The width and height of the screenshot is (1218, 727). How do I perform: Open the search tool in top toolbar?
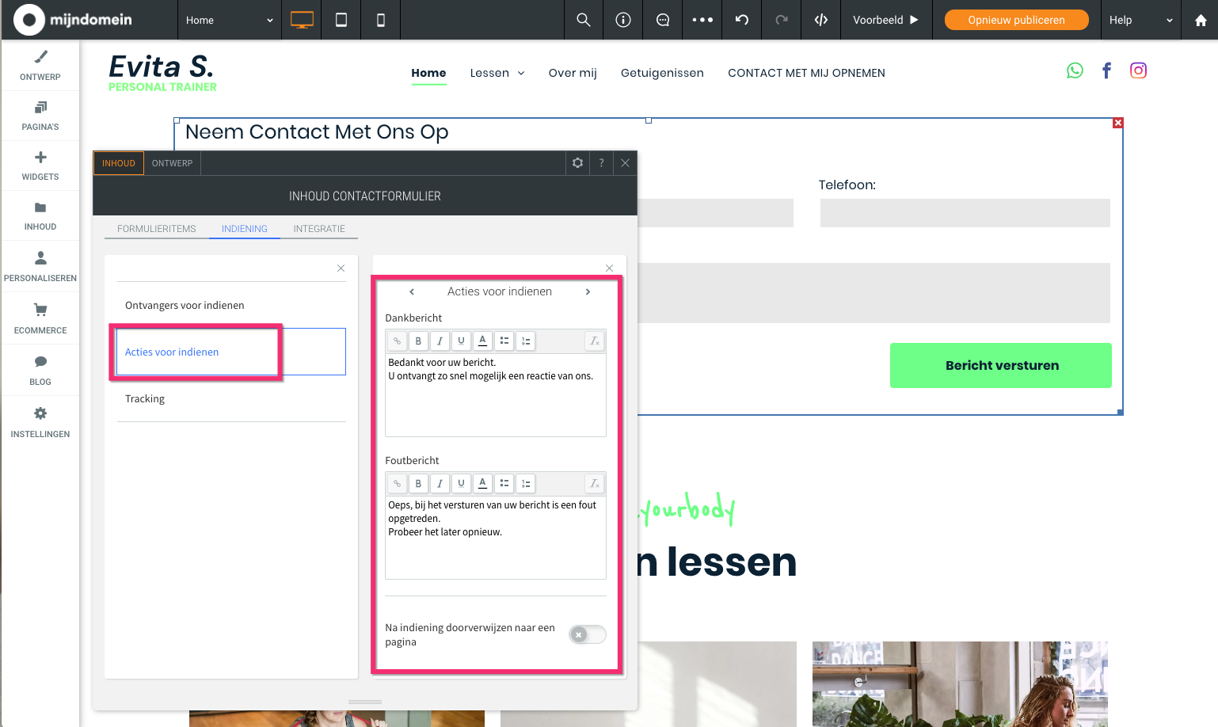(x=584, y=20)
